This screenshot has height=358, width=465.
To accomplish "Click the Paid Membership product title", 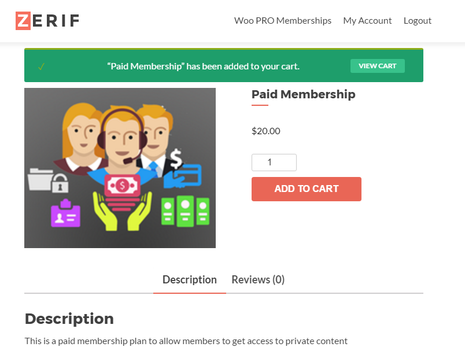I will pos(304,94).
